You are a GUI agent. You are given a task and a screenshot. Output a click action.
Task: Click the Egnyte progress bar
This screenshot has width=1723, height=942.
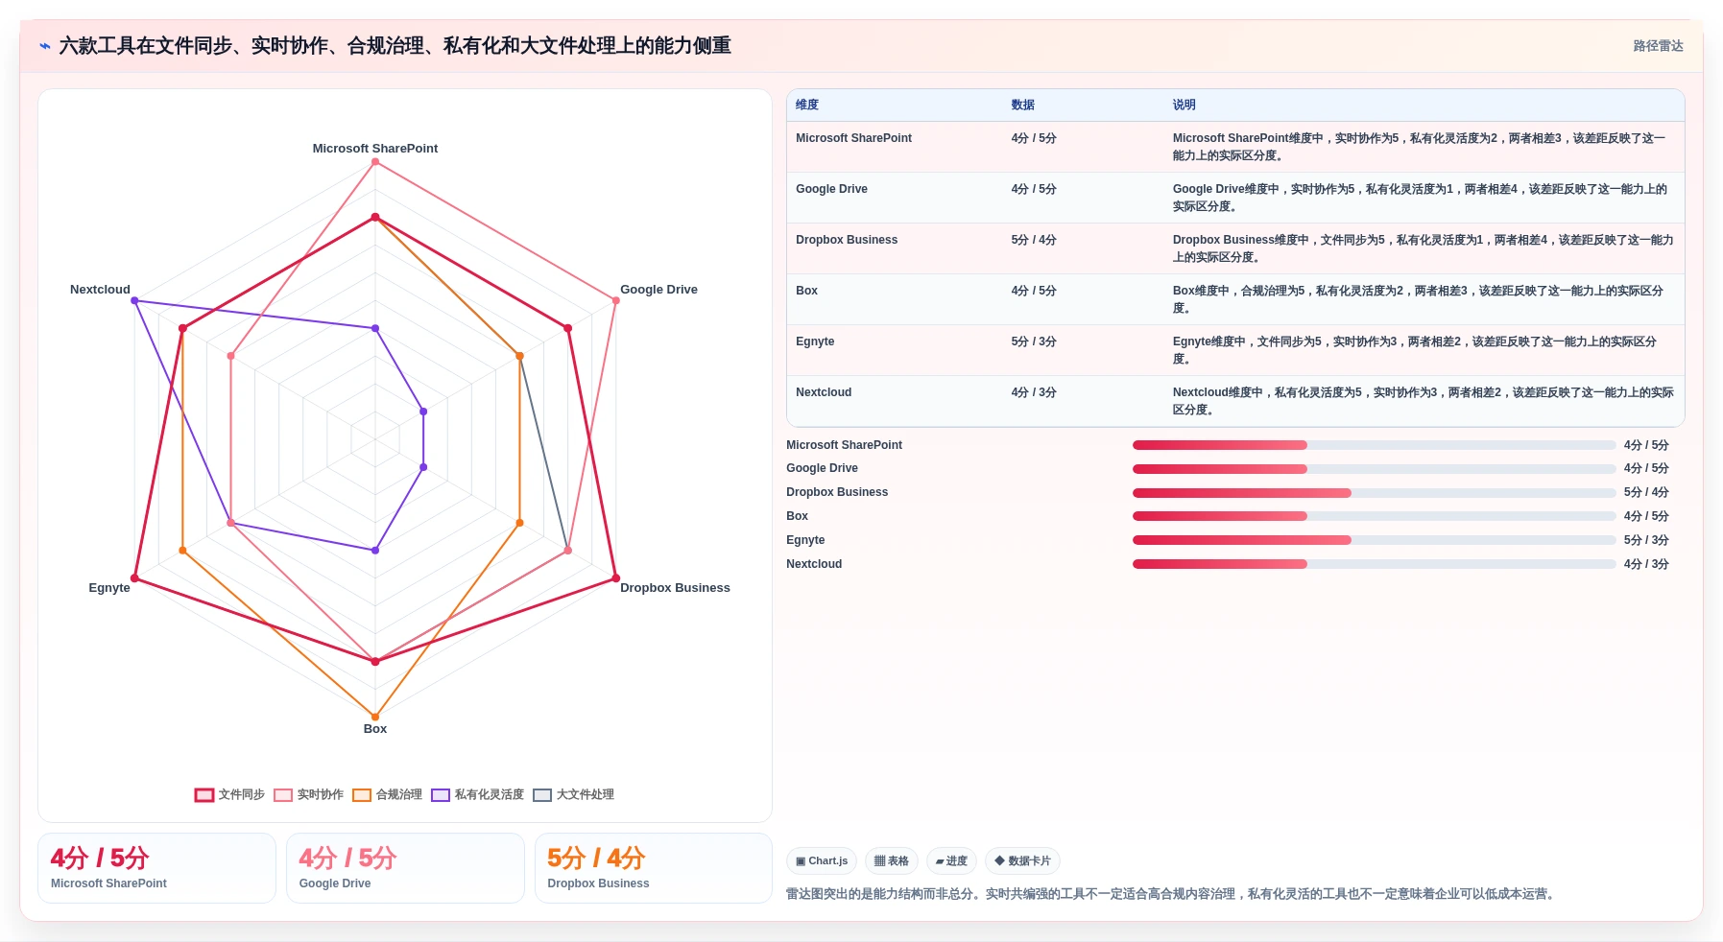coord(1374,540)
